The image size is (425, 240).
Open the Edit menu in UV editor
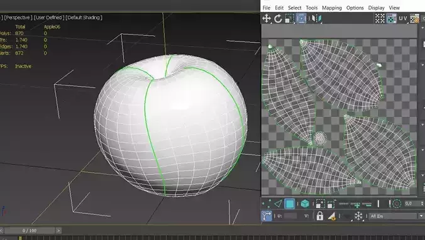[x=279, y=8]
